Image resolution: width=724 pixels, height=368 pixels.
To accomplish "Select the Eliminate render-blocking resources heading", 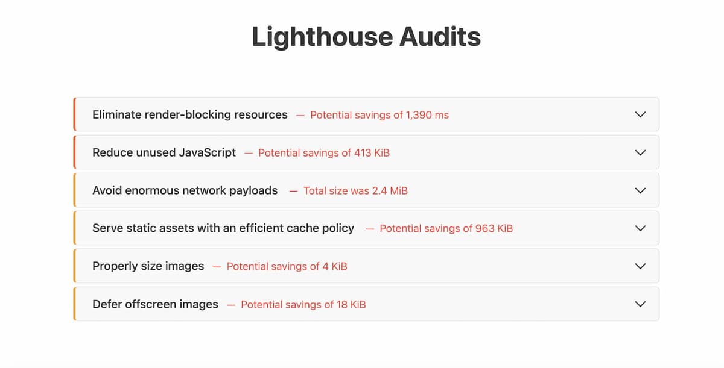I will [189, 114].
